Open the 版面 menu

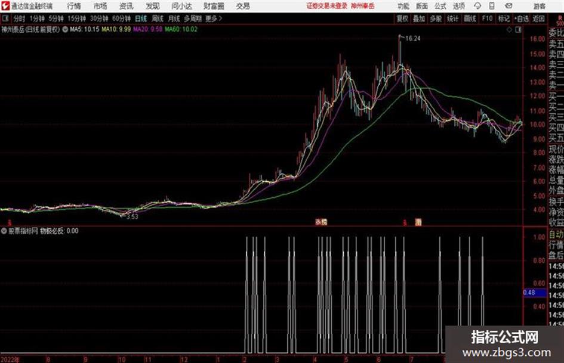pyautogui.click(x=421, y=6)
